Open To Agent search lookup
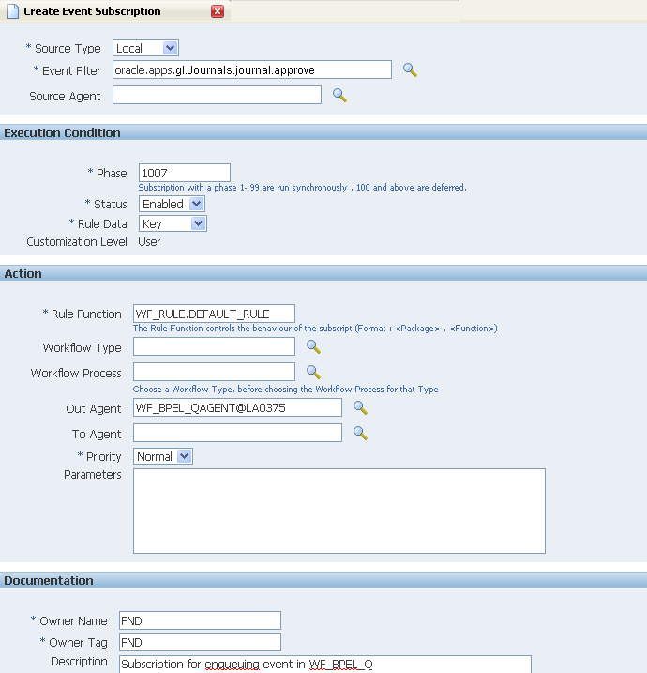The width and height of the screenshot is (647, 673). pos(360,433)
